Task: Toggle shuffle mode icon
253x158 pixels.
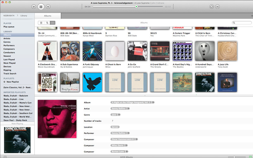Action: coord(218,7)
